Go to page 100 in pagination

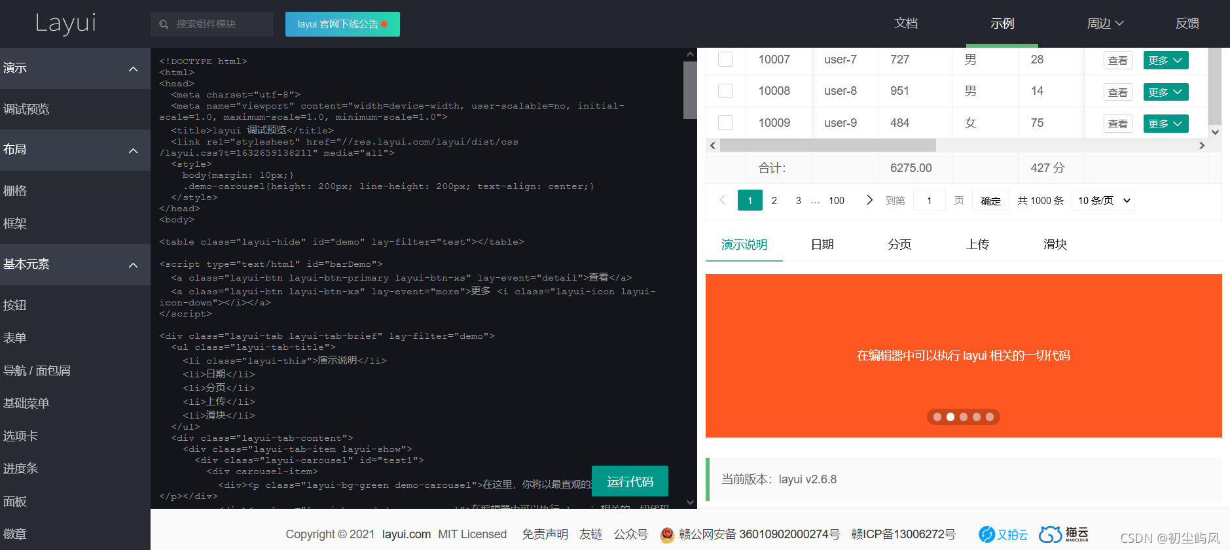(837, 200)
